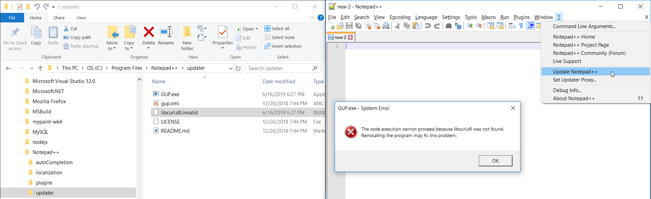Toggle word wrap in Notepad++ toolbar
Screen dimensions: 651x199
[x=512, y=26]
